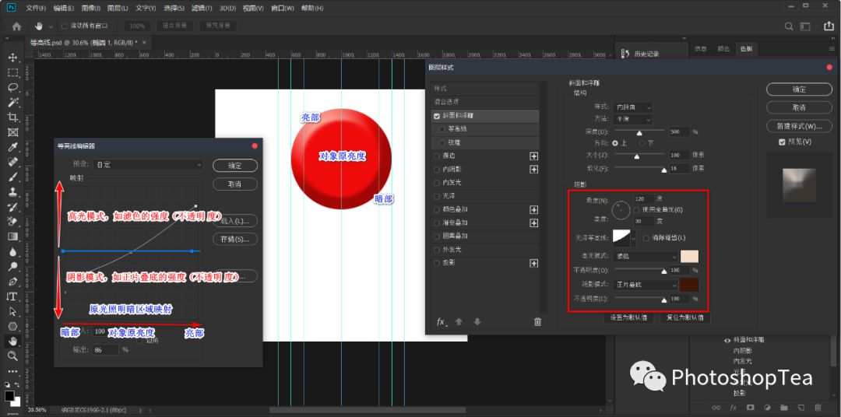Open the 文件(F) menu
Screen dimensions: 841x417
click(x=36, y=9)
